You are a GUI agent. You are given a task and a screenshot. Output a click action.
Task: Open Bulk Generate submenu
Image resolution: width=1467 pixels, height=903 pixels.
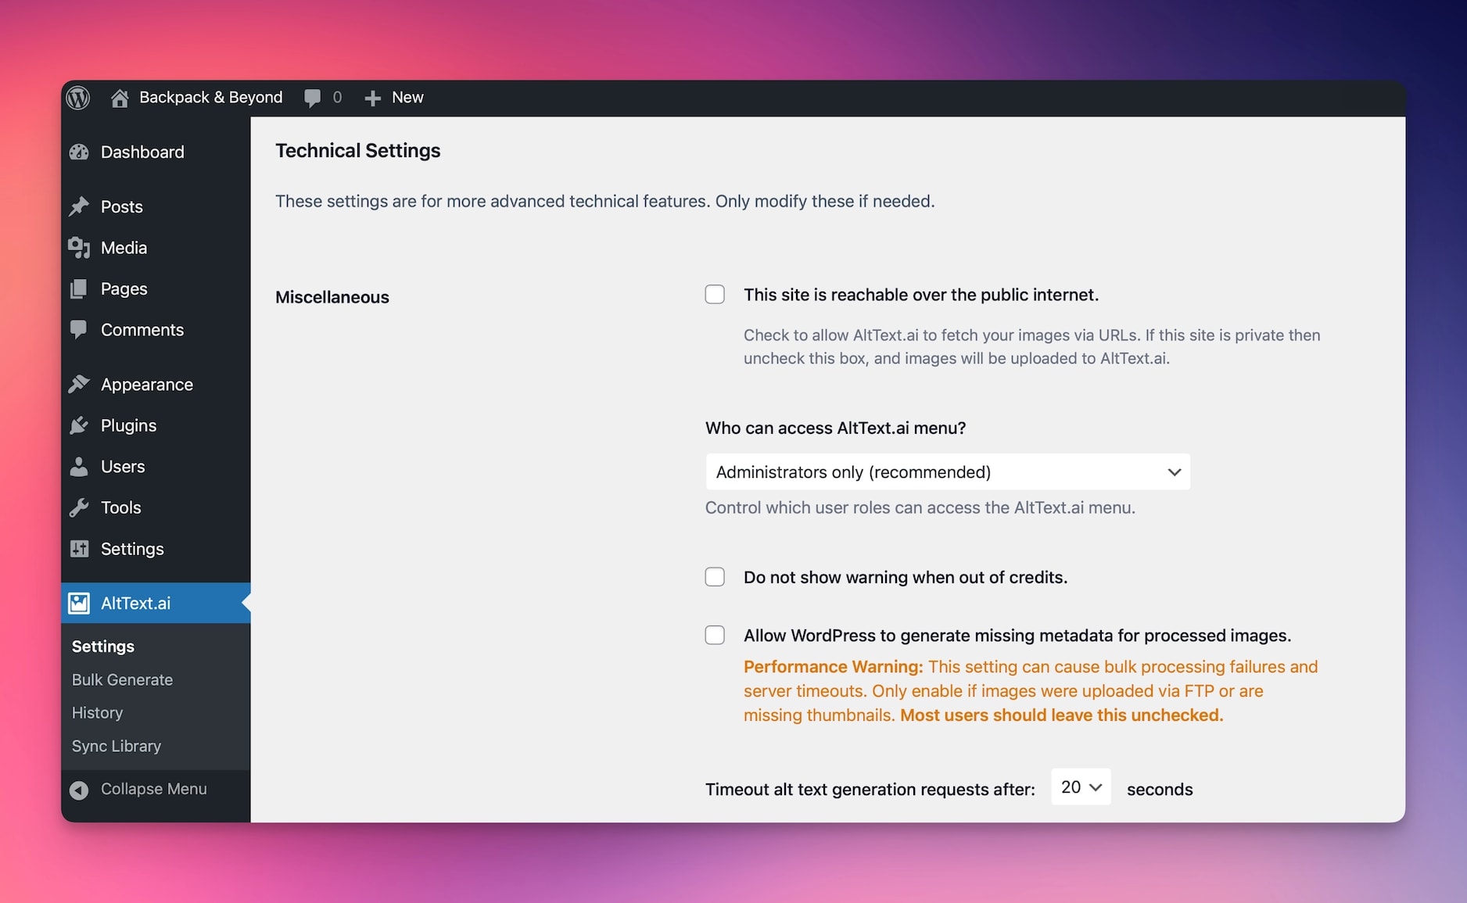[122, 679]
